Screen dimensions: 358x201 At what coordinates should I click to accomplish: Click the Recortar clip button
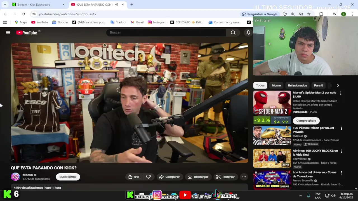tap(225, 177)
